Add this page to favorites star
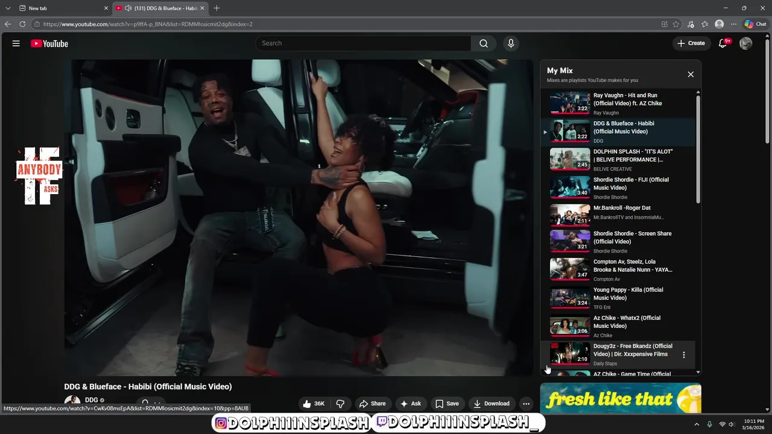772x434 pixels. click(676, 24)
